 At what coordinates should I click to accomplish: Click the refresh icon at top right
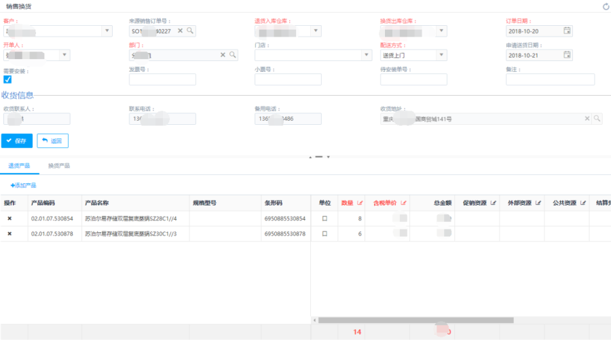(x=606, y=7)
